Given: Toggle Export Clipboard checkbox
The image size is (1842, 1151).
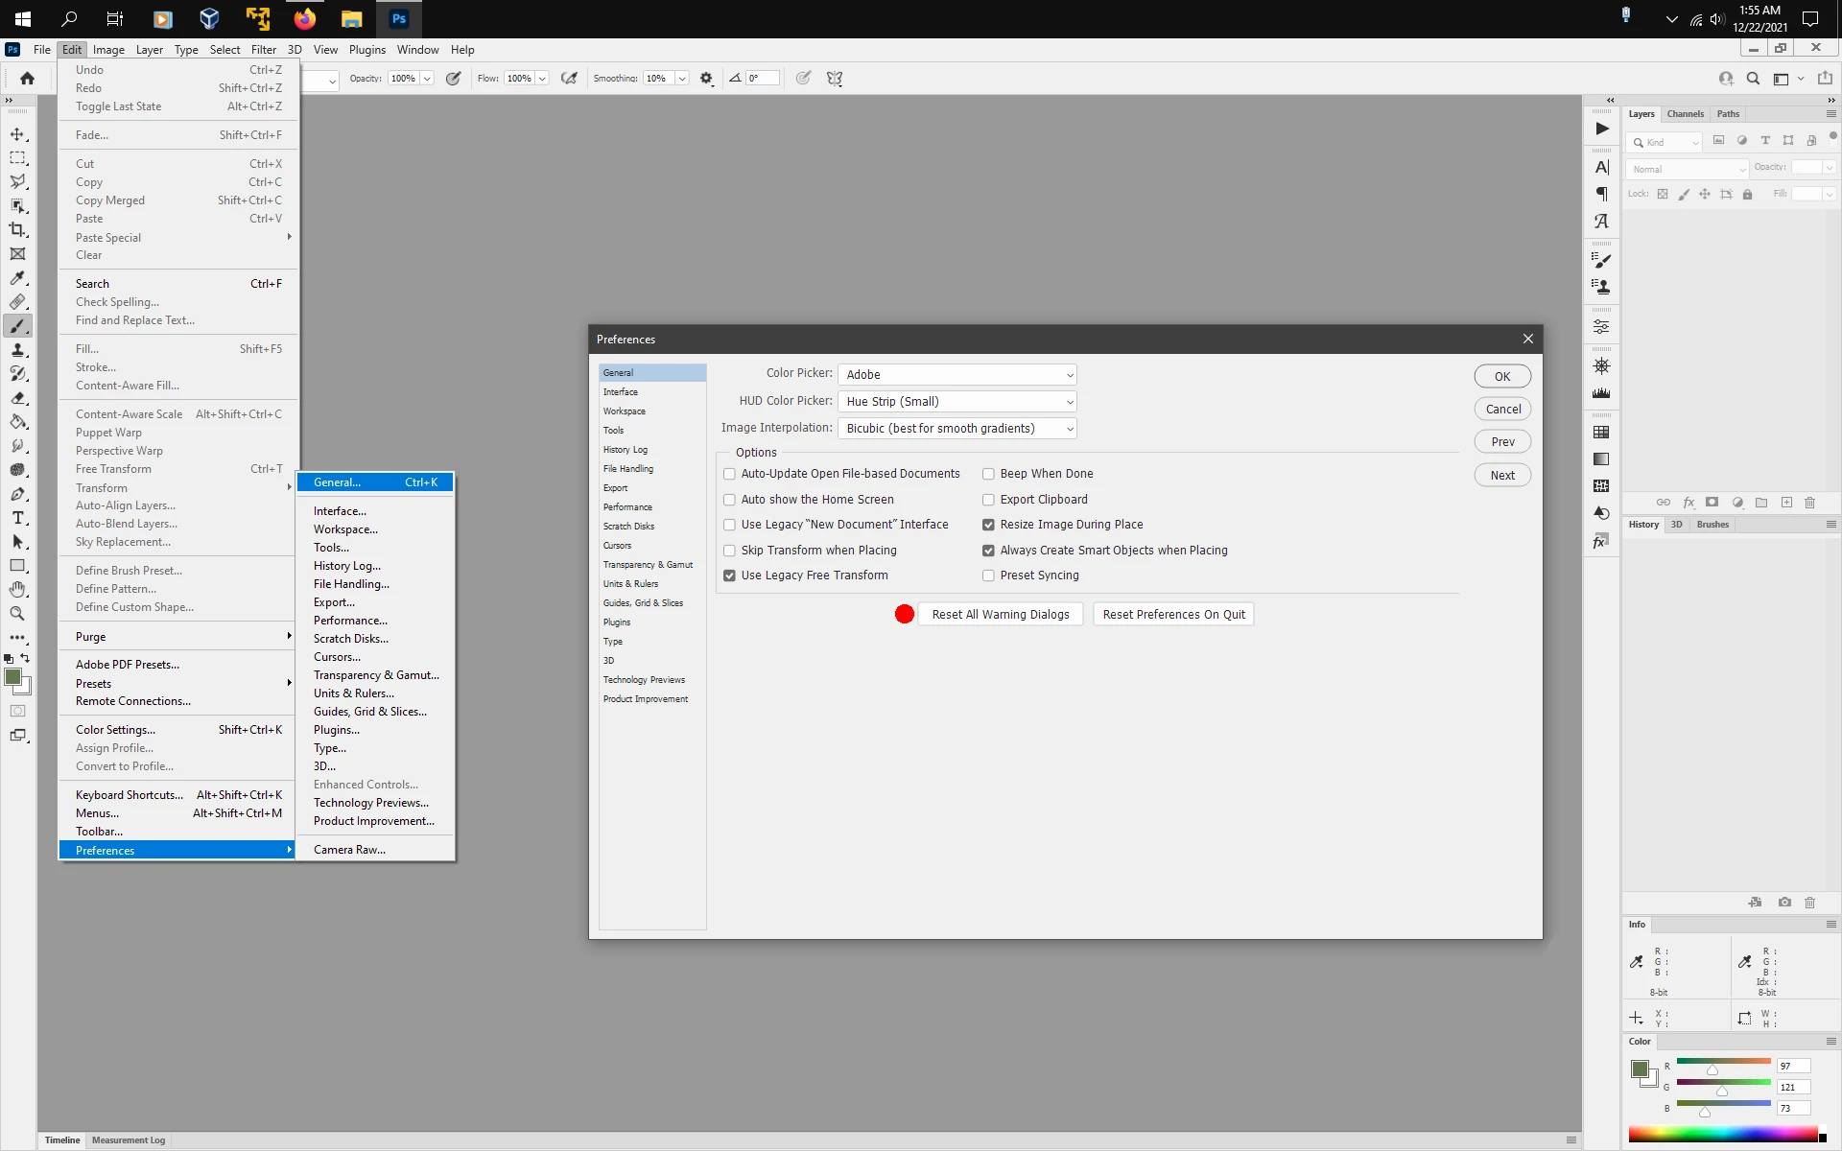Looking at the screenshot, I should [x=988, y=500].
